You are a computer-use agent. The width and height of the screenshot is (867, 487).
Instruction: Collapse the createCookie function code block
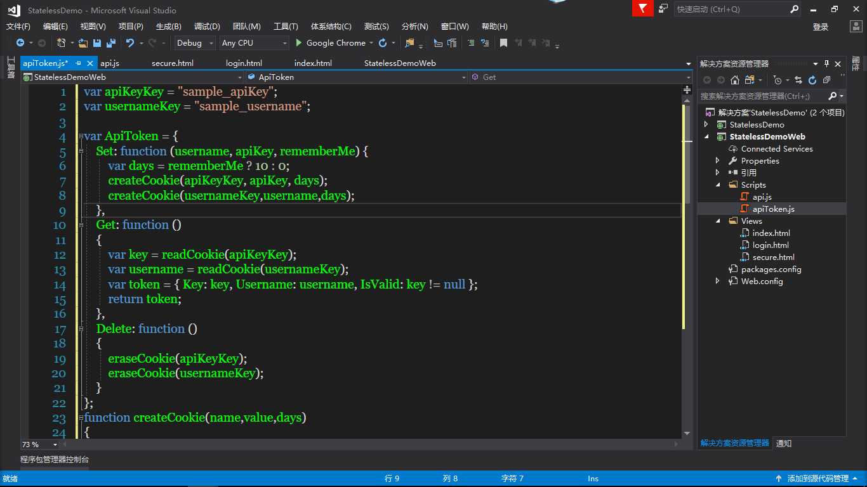[81, 417]
